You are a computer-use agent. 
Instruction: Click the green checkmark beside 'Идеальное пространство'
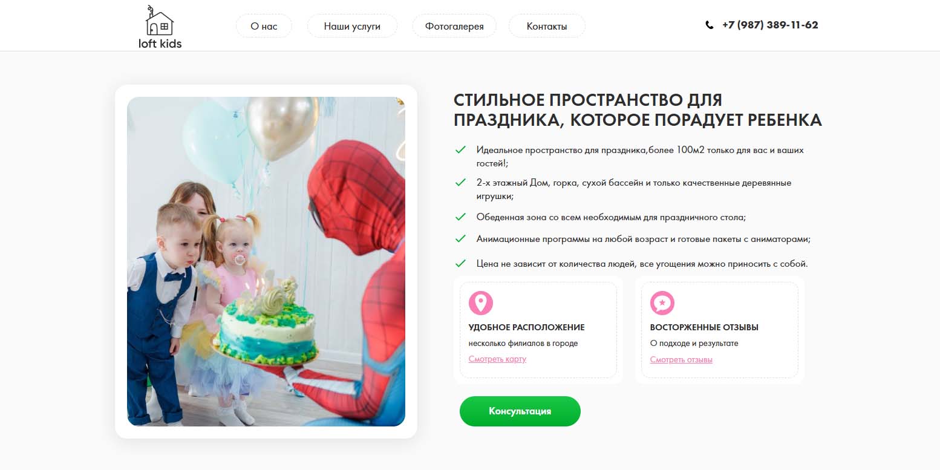point(460,149)
